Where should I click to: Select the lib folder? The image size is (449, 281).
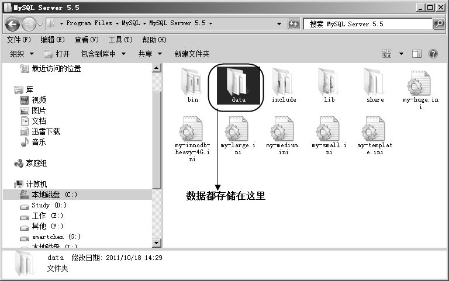click(x=329, y=85)
